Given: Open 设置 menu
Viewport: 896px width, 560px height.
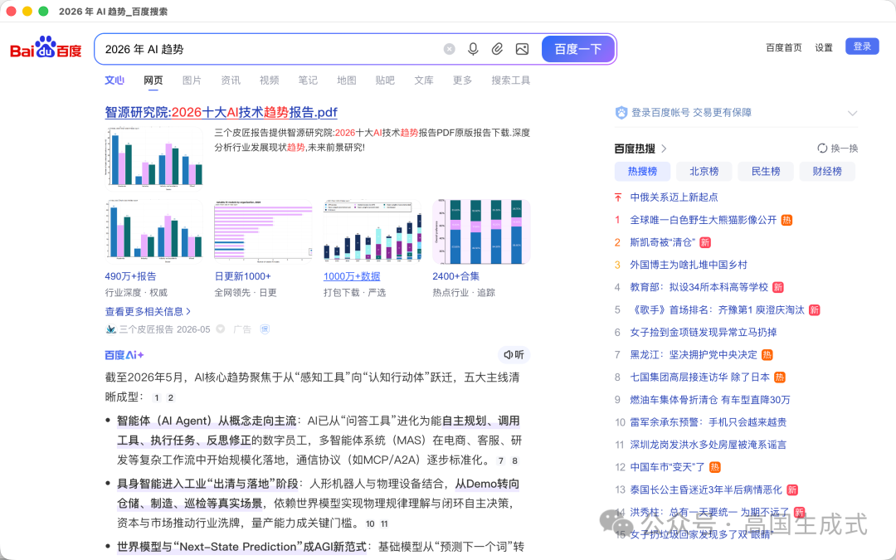Looking at the screenshot, I should click(824, 47).
